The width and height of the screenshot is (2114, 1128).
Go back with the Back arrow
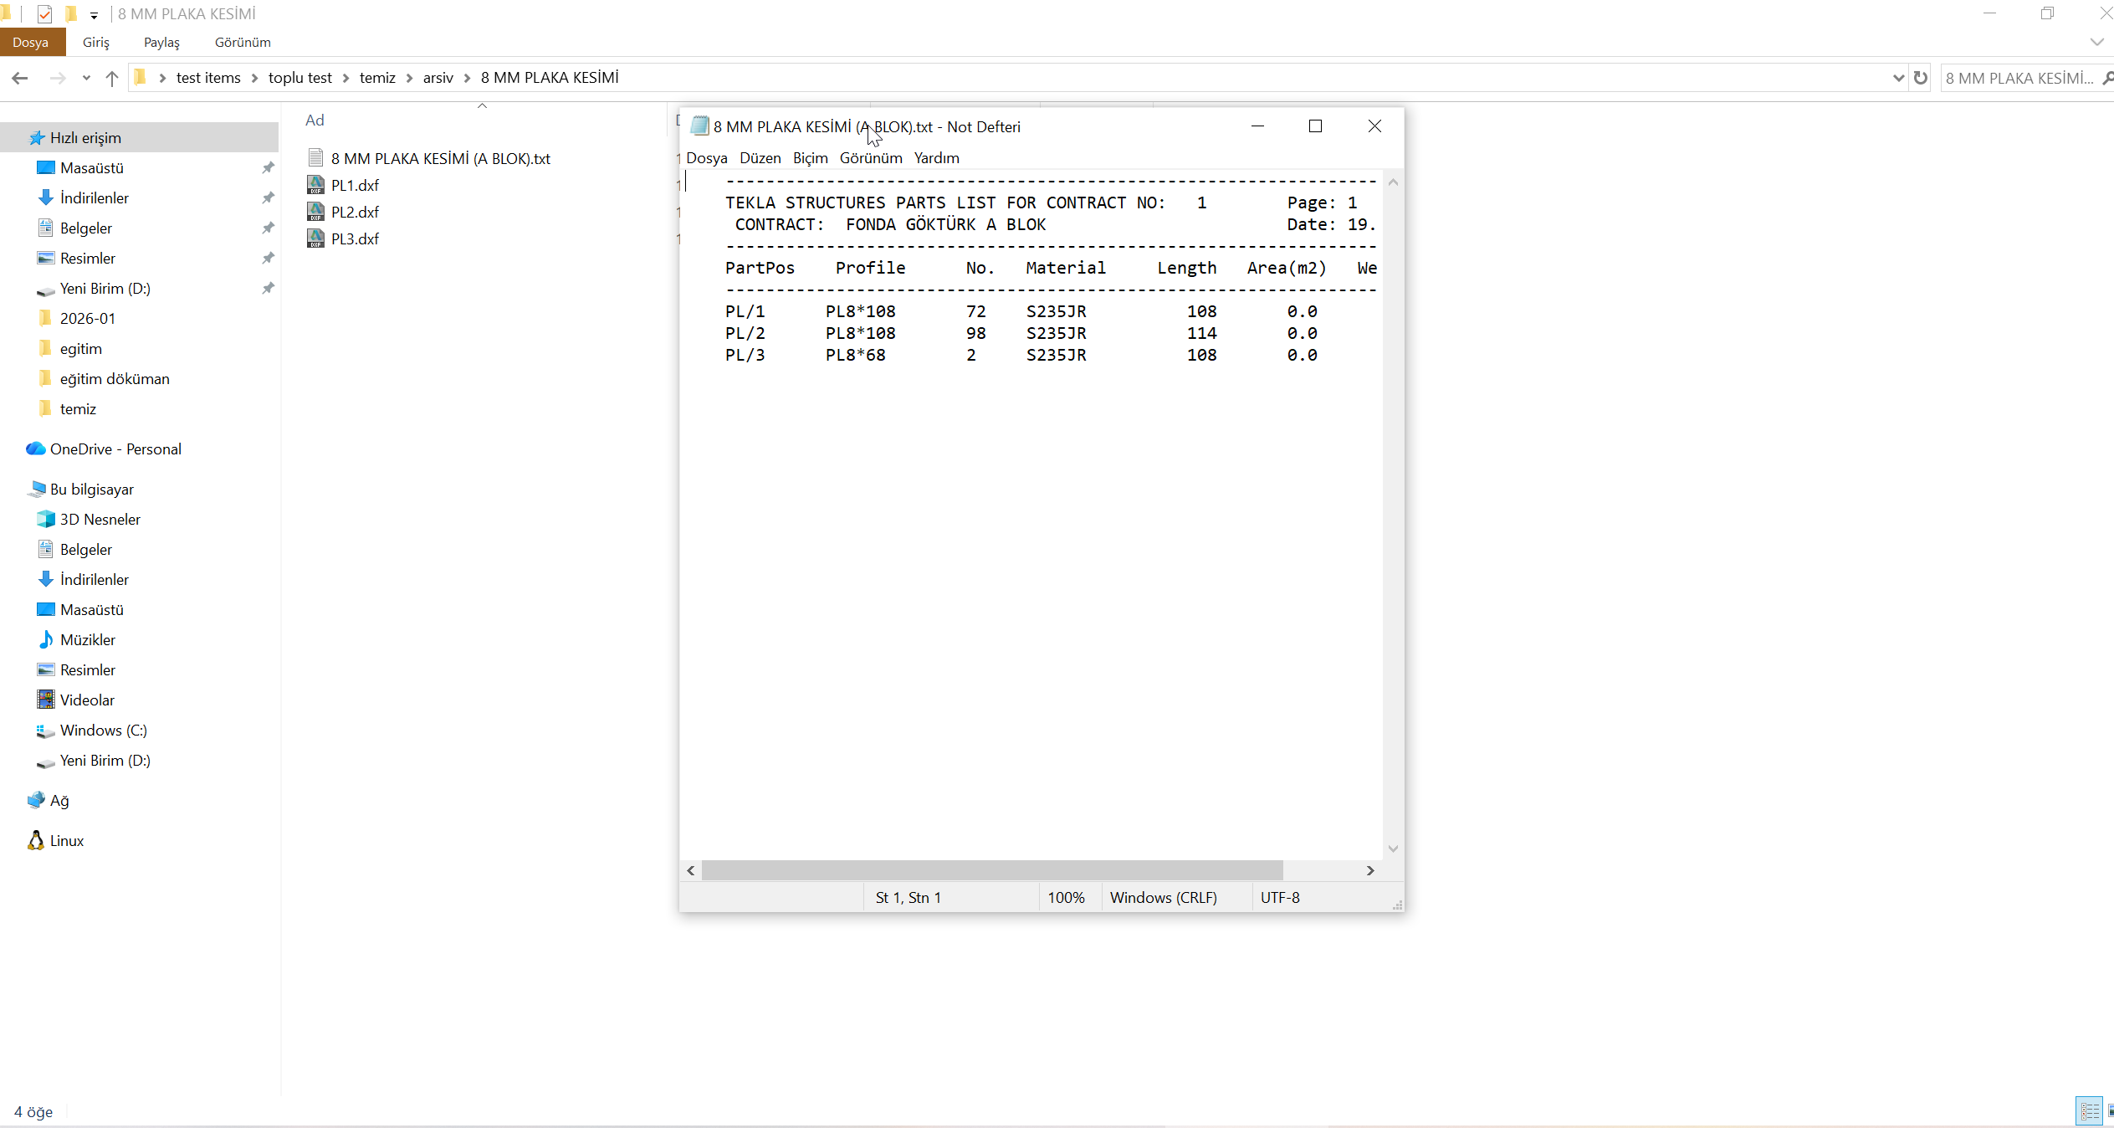coord(20,78)
